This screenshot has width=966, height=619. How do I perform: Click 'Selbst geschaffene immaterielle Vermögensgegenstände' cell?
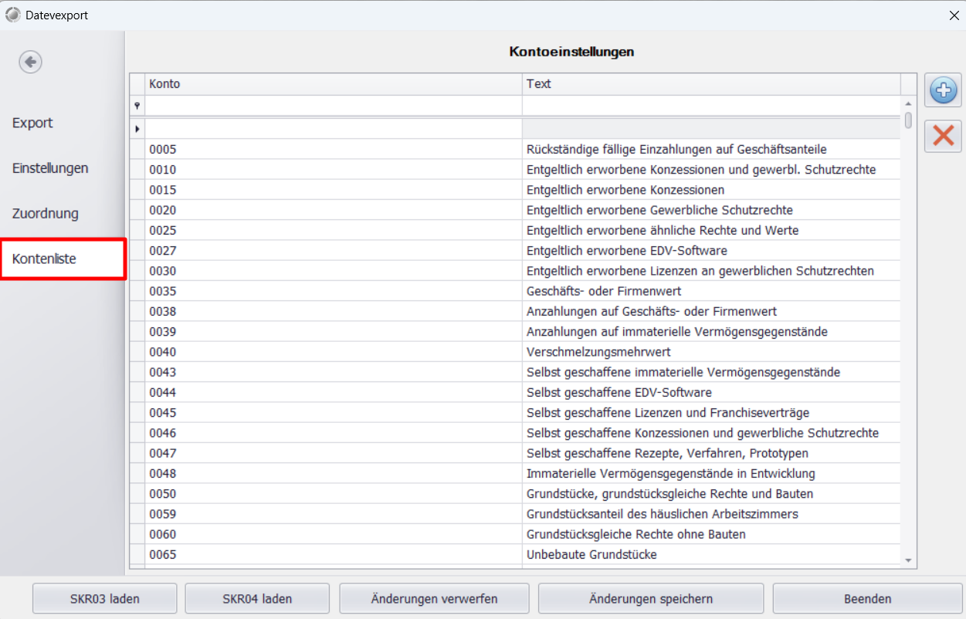[711, 372]
